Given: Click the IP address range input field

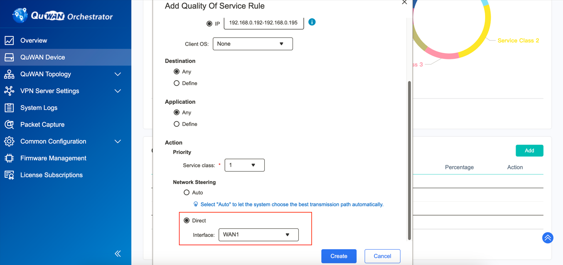Looking at the screenshot, I should coord(263,23).
